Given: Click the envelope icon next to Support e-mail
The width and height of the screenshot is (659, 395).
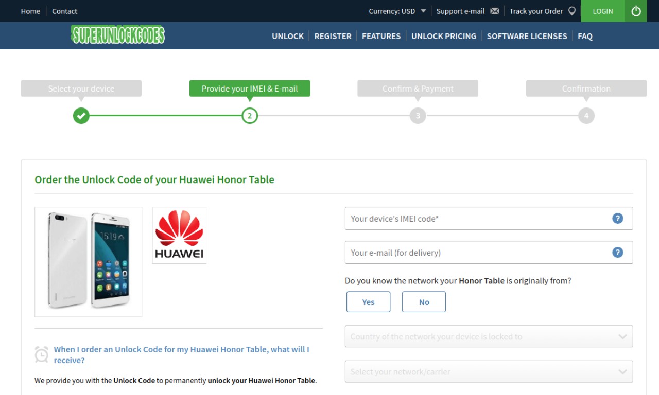Looking at the screenshot, I should (x=495, y=11).
